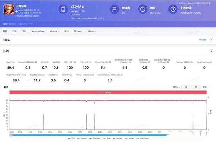216x142 pixels.
Task: Click the info icon beside Drop(FPS)
Action: 110,62
